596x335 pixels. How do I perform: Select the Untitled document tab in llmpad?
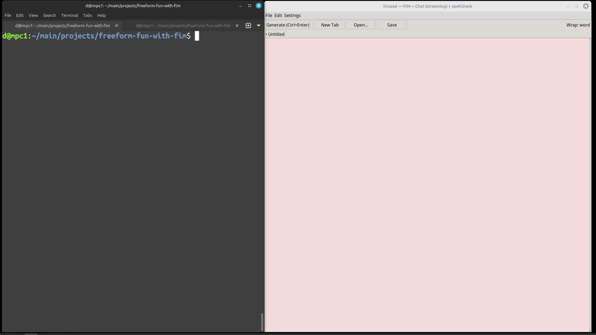[x=276, y=34]
